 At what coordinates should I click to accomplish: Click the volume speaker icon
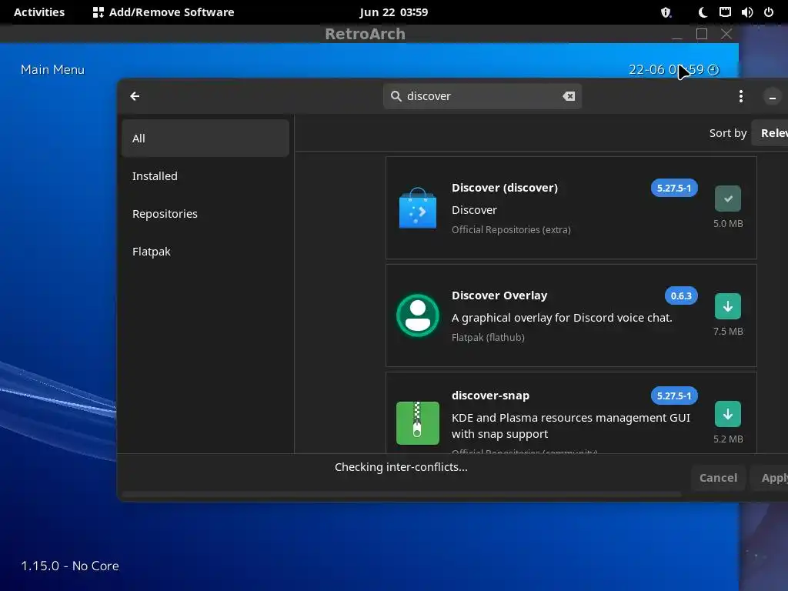point(746,12)
